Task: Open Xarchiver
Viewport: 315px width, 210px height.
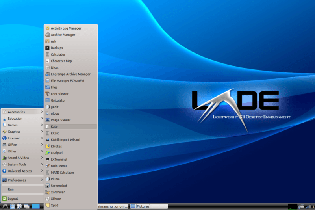Action: tap(70, 192)
